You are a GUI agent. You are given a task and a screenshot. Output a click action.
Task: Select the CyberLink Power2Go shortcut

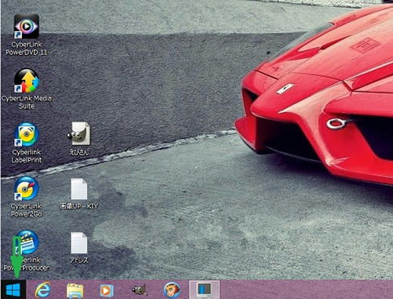[x=26, y=197]
